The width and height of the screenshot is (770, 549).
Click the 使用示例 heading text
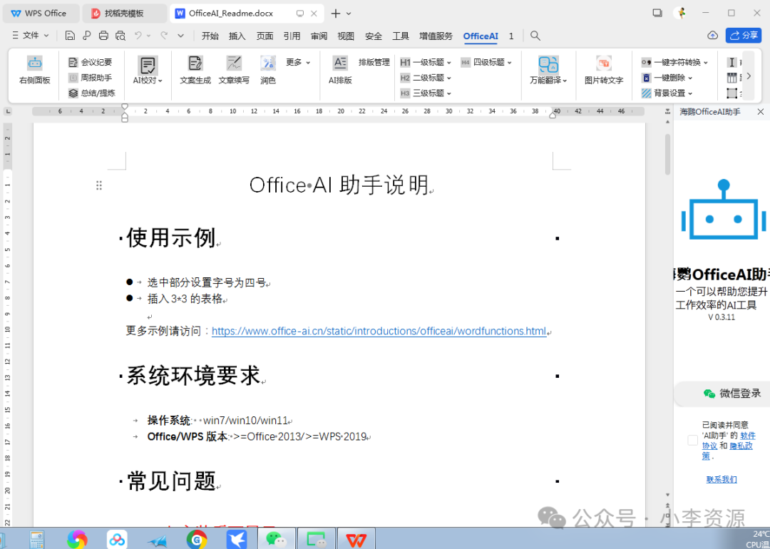click(x=171, y=237)
